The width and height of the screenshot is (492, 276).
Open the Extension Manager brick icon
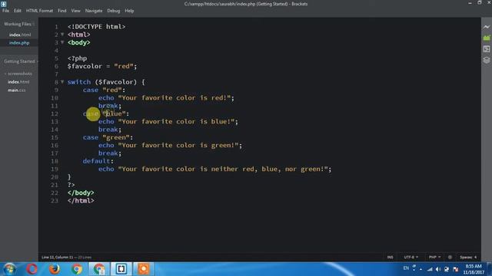(487, 38)
